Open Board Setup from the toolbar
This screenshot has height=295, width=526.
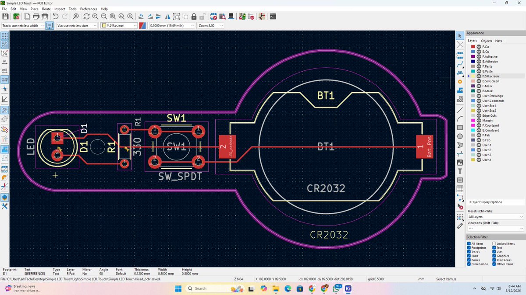(16, 16)
